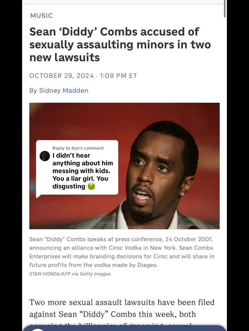The width and height of the screenshot is (249, 331).
Task: Click the caption line about Diageo profits
Action: [x=94, y=265]
